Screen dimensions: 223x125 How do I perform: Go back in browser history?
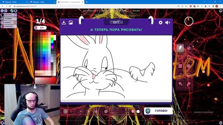tap(2, 6)
